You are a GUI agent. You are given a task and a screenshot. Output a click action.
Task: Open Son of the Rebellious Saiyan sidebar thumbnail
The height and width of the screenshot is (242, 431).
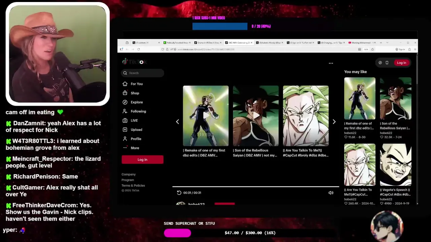coord(396,98)
